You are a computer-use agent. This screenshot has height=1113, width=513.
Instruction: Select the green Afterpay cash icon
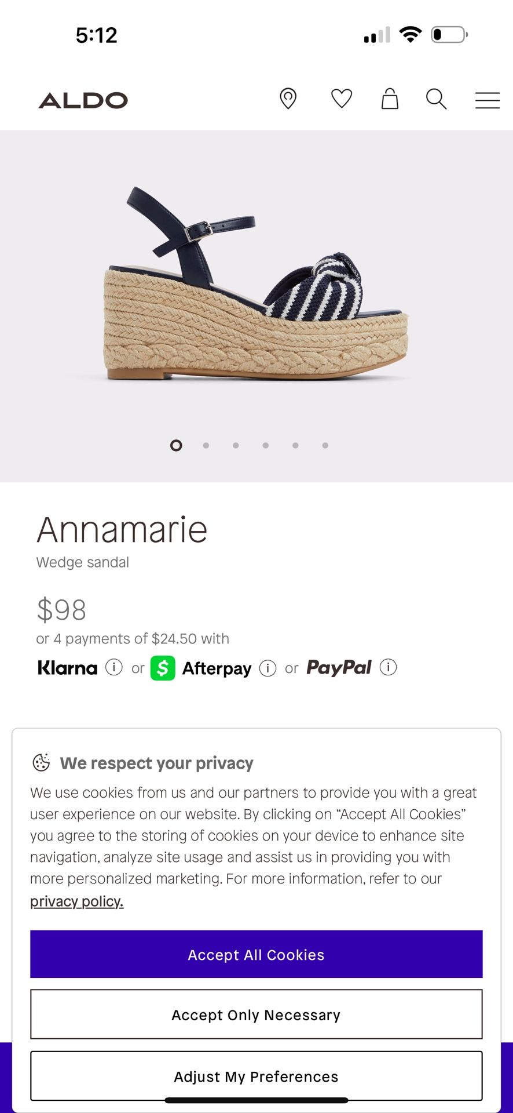pos(163,668)
